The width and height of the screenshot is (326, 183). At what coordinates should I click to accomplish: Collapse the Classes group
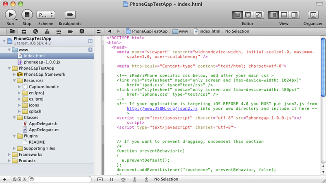tap(14, 117)
